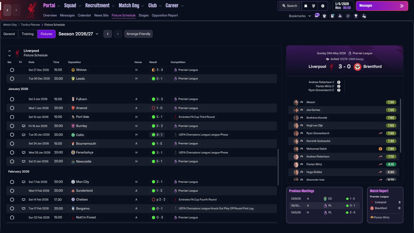Open the Fixtures tab
Viewport: 414px width, 233px height.
pos(47,34)
